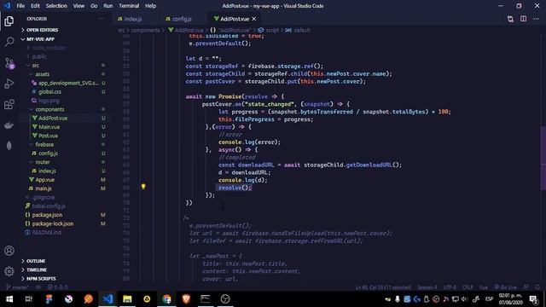This screenshot has height=307, width=546.
Task: Open File Explorer from the taskbar
Action: 127,299
